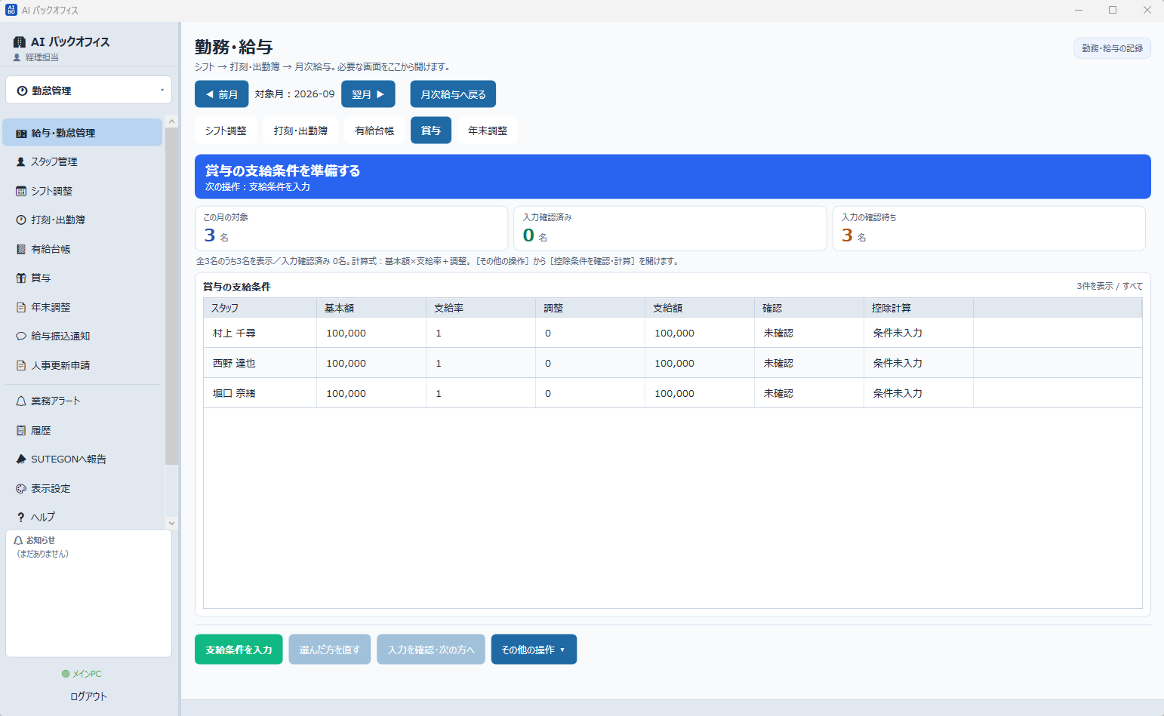
Task: Click the 給与振込通知 speech bubble icon
Action: click(21, 336)
